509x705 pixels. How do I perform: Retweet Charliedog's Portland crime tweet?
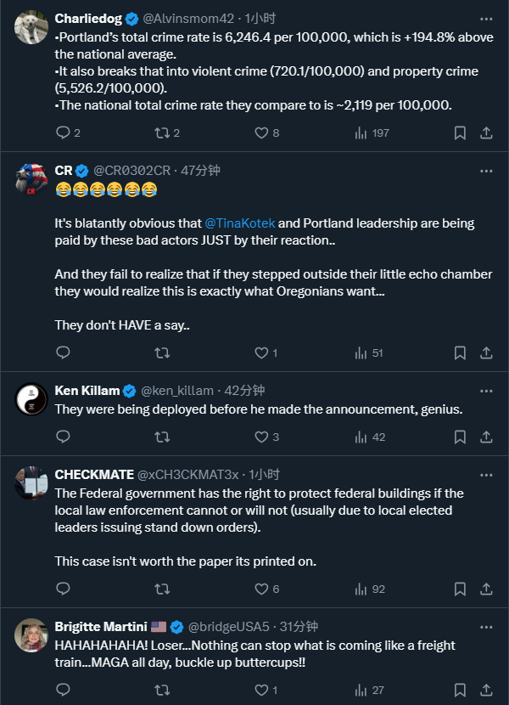point(161,133)
